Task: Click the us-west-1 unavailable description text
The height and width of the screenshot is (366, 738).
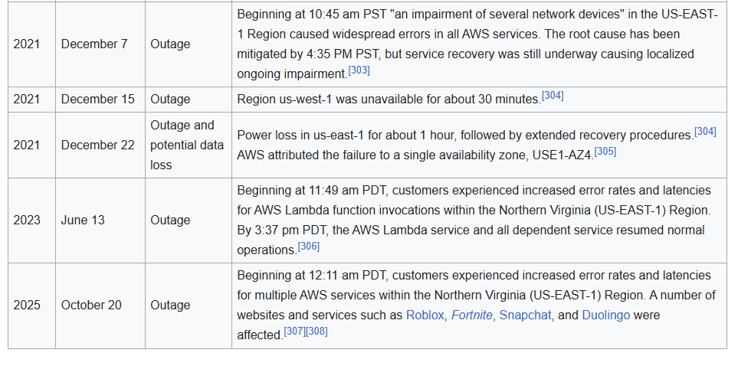Action: pos(388,100)
